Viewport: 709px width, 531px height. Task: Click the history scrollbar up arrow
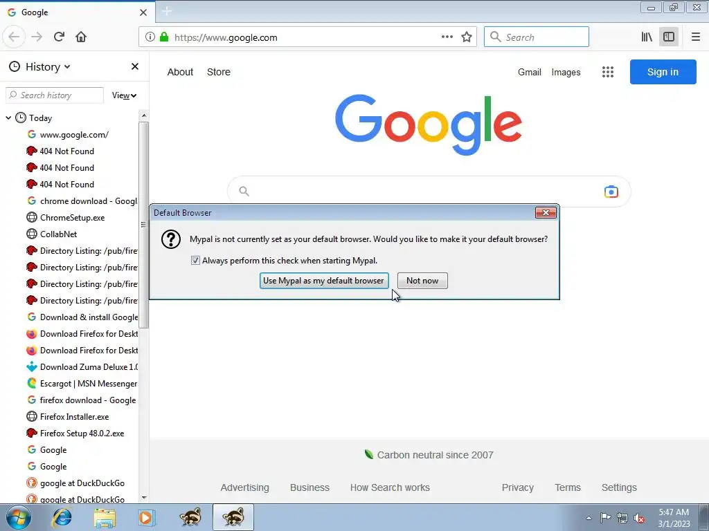144,115
